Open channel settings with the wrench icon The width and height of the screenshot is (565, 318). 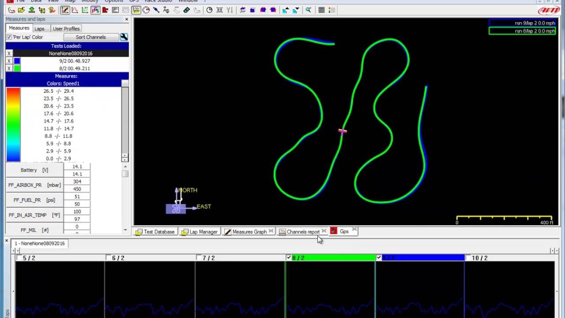[x=124, y=37]
